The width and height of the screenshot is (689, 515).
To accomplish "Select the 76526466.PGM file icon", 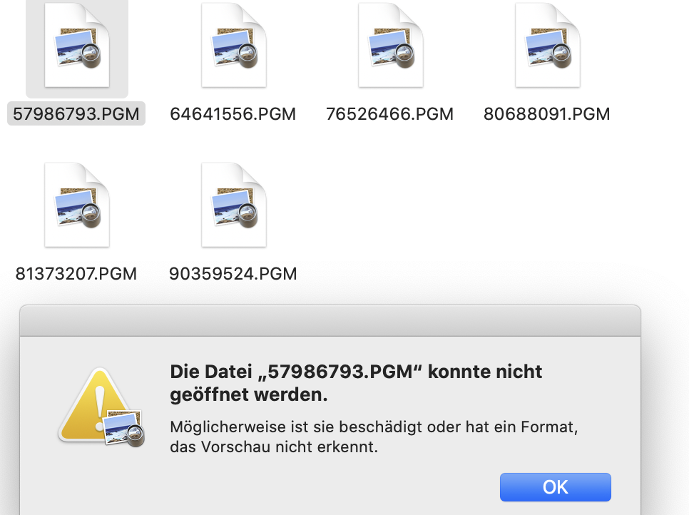I will pyautogui.click(x=390, y=46).
